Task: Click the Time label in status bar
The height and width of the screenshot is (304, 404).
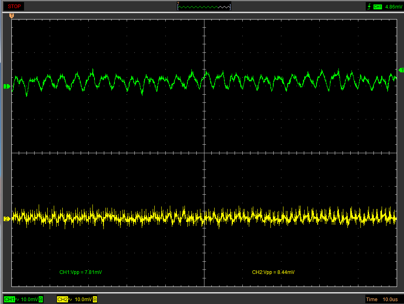Action: point(371,300)
